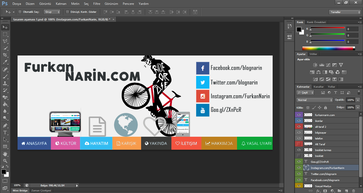Hide the ikonlar layer
Image resolution: width=363 pixels, height=193 pixels.
point(299,121)
